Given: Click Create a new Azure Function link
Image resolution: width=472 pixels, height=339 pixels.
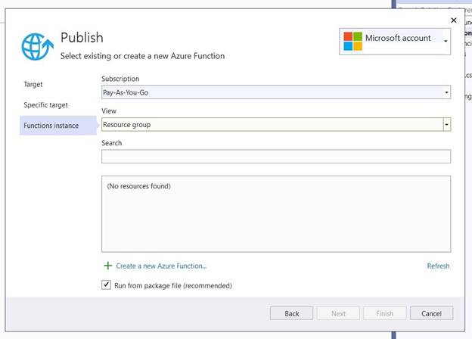Looking at the screenshot, I should (x=161, y=266).
